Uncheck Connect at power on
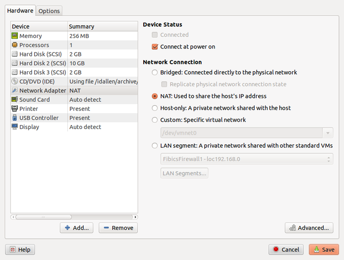This screenshot has height=260, width=344. pyautogui.click(x=155, y=46)
